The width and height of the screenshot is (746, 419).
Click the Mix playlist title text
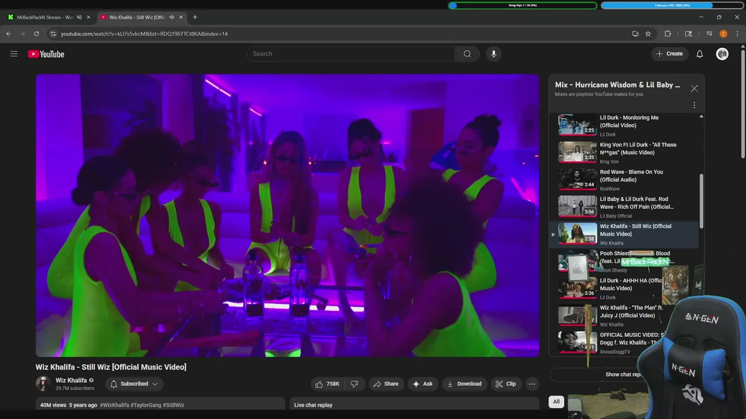tap(617, 85)
